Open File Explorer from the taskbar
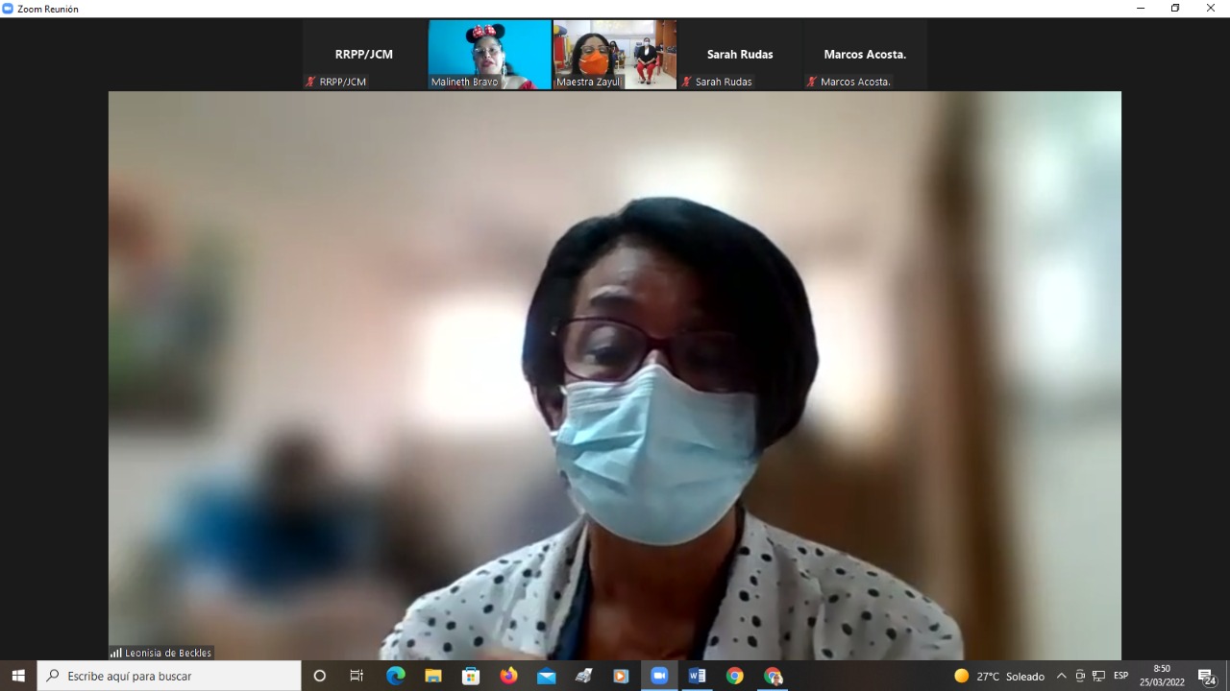The height and width of the screenshot is (691, 1230). tap(433, 676)
